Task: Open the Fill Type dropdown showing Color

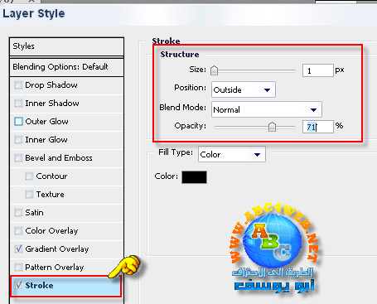Action: point(232,154)
